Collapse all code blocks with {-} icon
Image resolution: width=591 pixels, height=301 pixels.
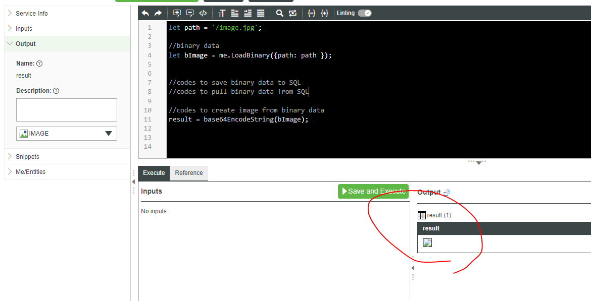pyautogui.click(x=312, y=13)
